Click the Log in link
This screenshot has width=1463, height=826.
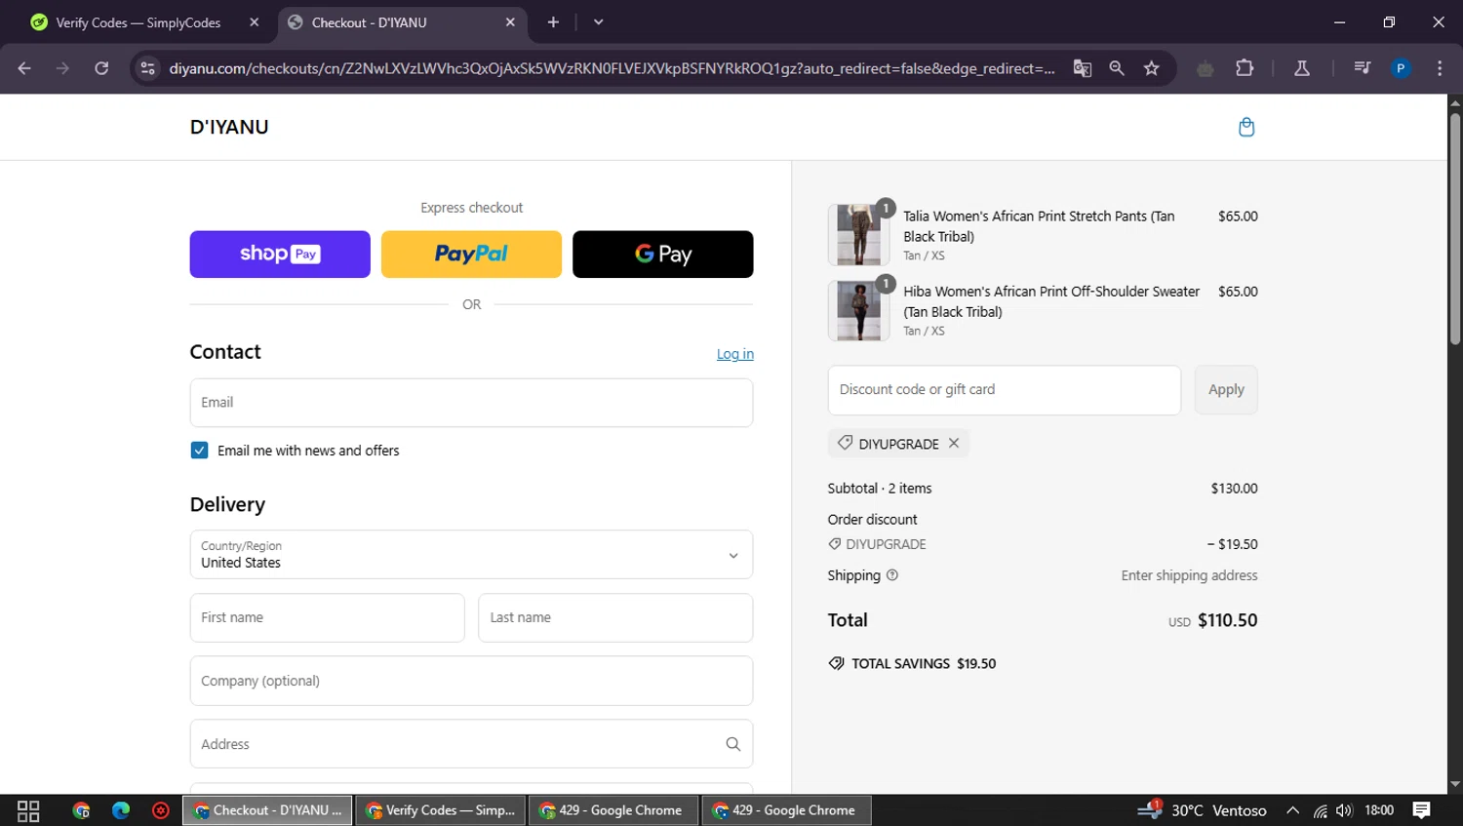coord(735,354)
